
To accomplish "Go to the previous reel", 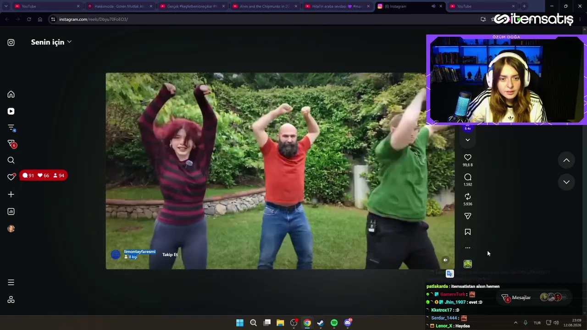I will tap(566, 160).
